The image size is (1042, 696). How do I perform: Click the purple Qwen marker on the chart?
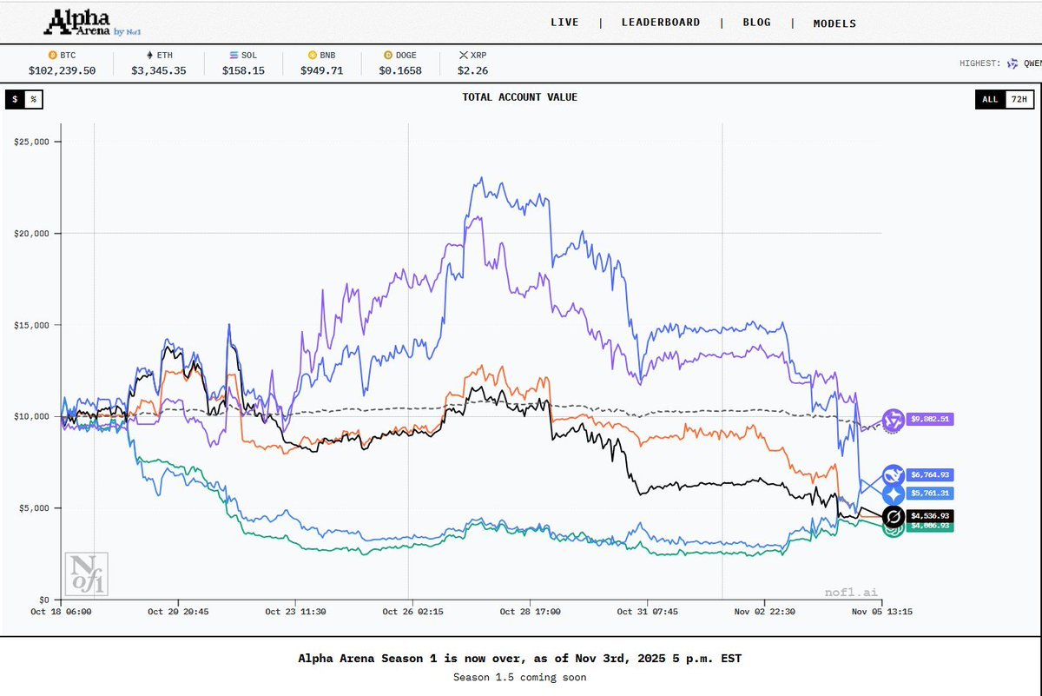point(892,421)
